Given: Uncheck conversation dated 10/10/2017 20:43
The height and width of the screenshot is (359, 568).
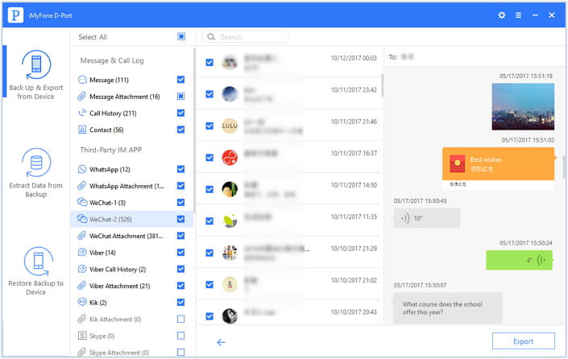Looking at the screenshot, I should pyautogui.click(x=209, y=316).
